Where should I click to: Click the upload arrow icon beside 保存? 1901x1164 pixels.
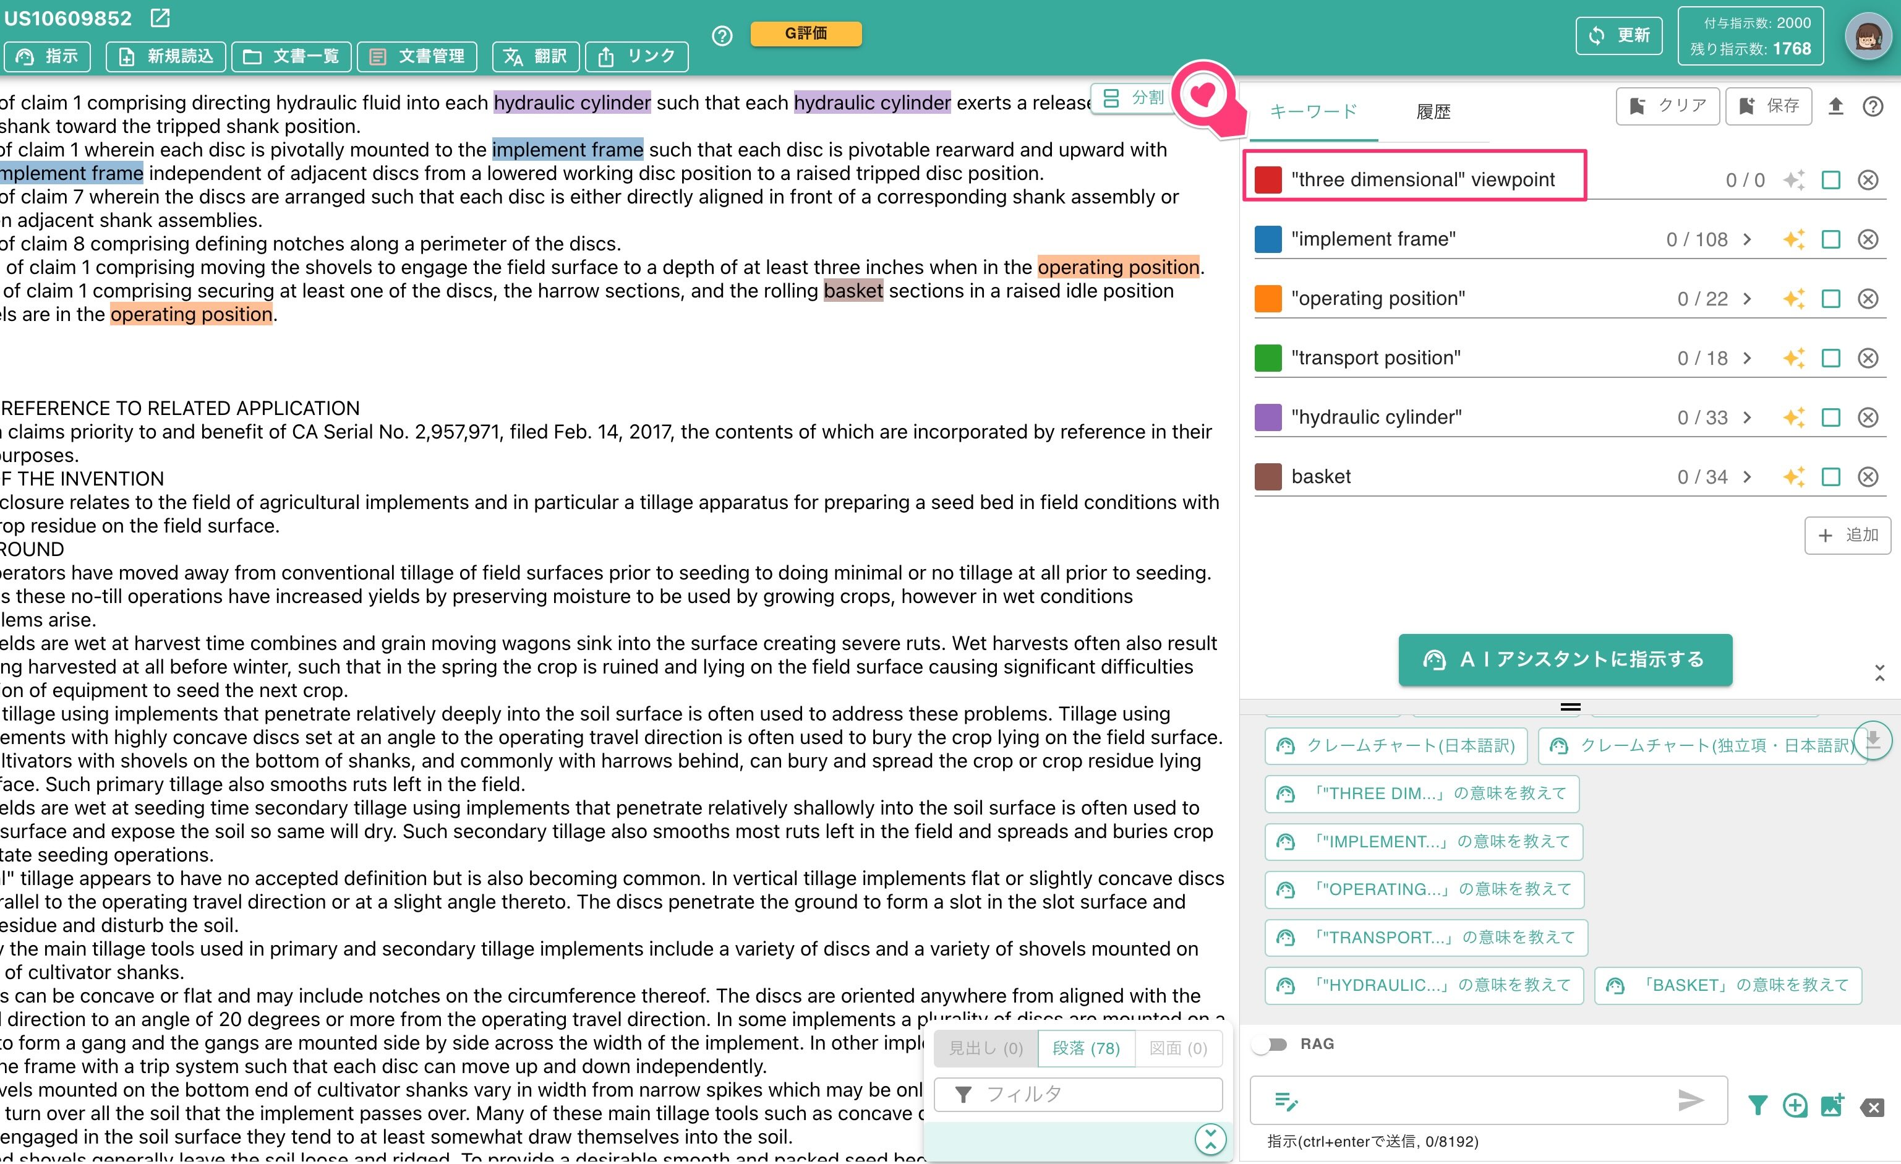(x=1836, y=106)
